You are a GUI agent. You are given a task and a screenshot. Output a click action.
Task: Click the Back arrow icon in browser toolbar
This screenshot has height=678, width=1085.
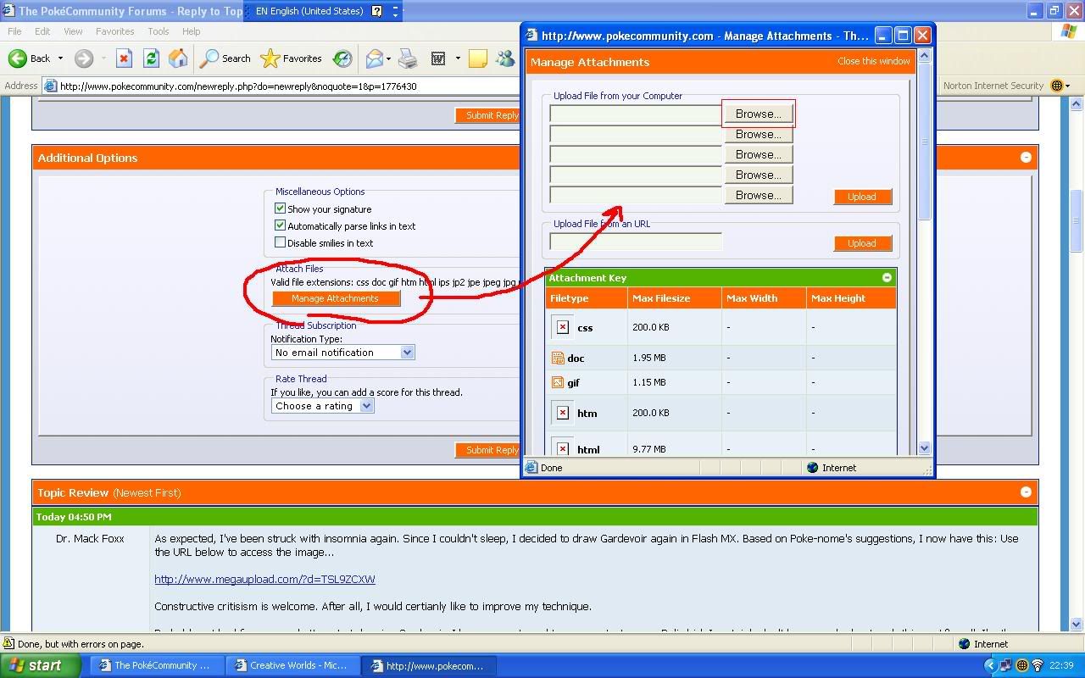17,58
